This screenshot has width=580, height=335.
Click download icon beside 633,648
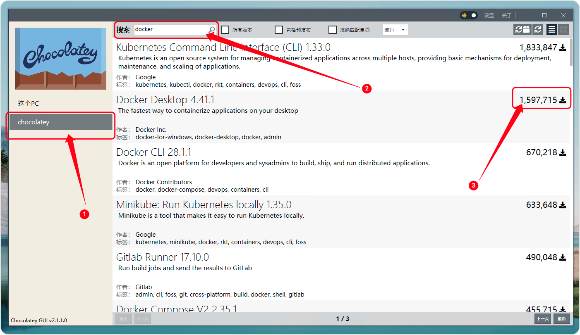(x=563, y=205)
